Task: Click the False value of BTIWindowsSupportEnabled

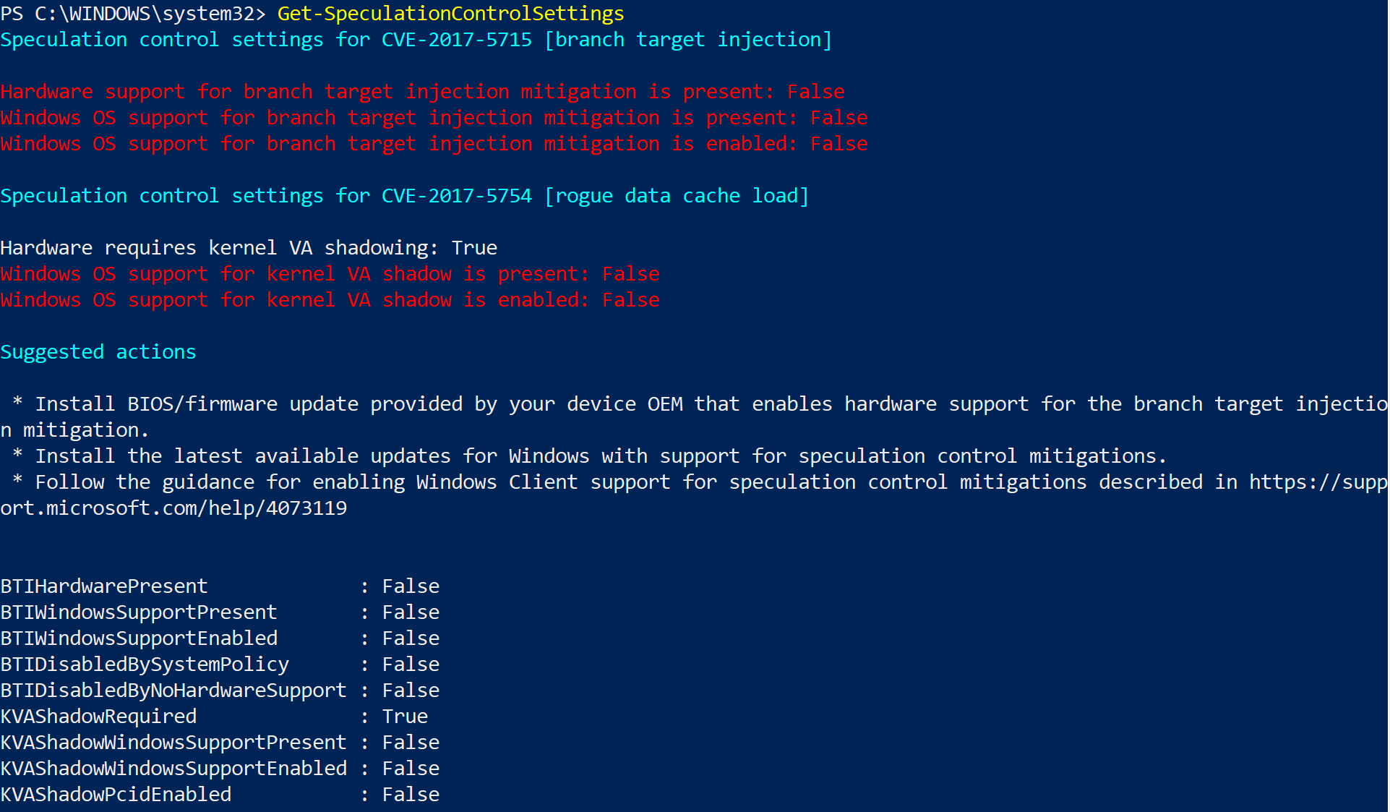Action: tap(411, 638)
